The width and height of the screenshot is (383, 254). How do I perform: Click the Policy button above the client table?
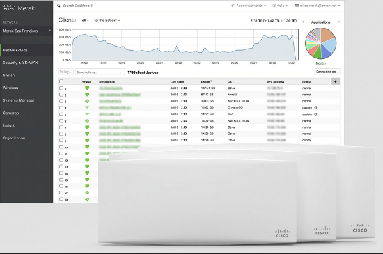point(66,72)
